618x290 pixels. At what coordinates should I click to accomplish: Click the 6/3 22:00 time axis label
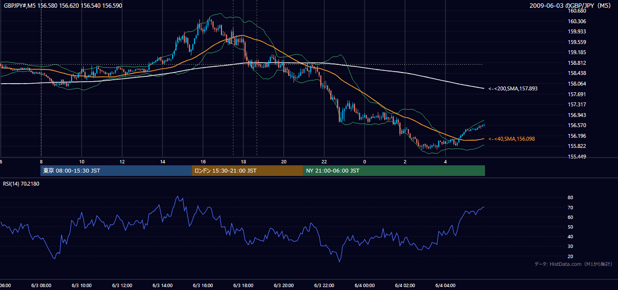pos(324,286)
